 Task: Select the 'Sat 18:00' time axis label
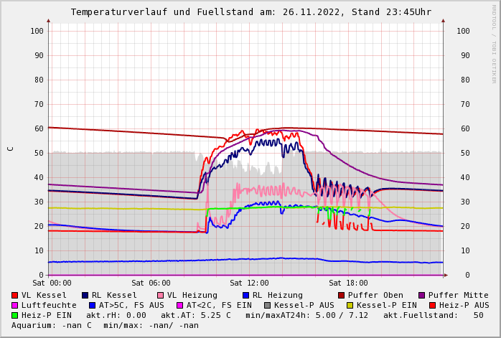348,283
